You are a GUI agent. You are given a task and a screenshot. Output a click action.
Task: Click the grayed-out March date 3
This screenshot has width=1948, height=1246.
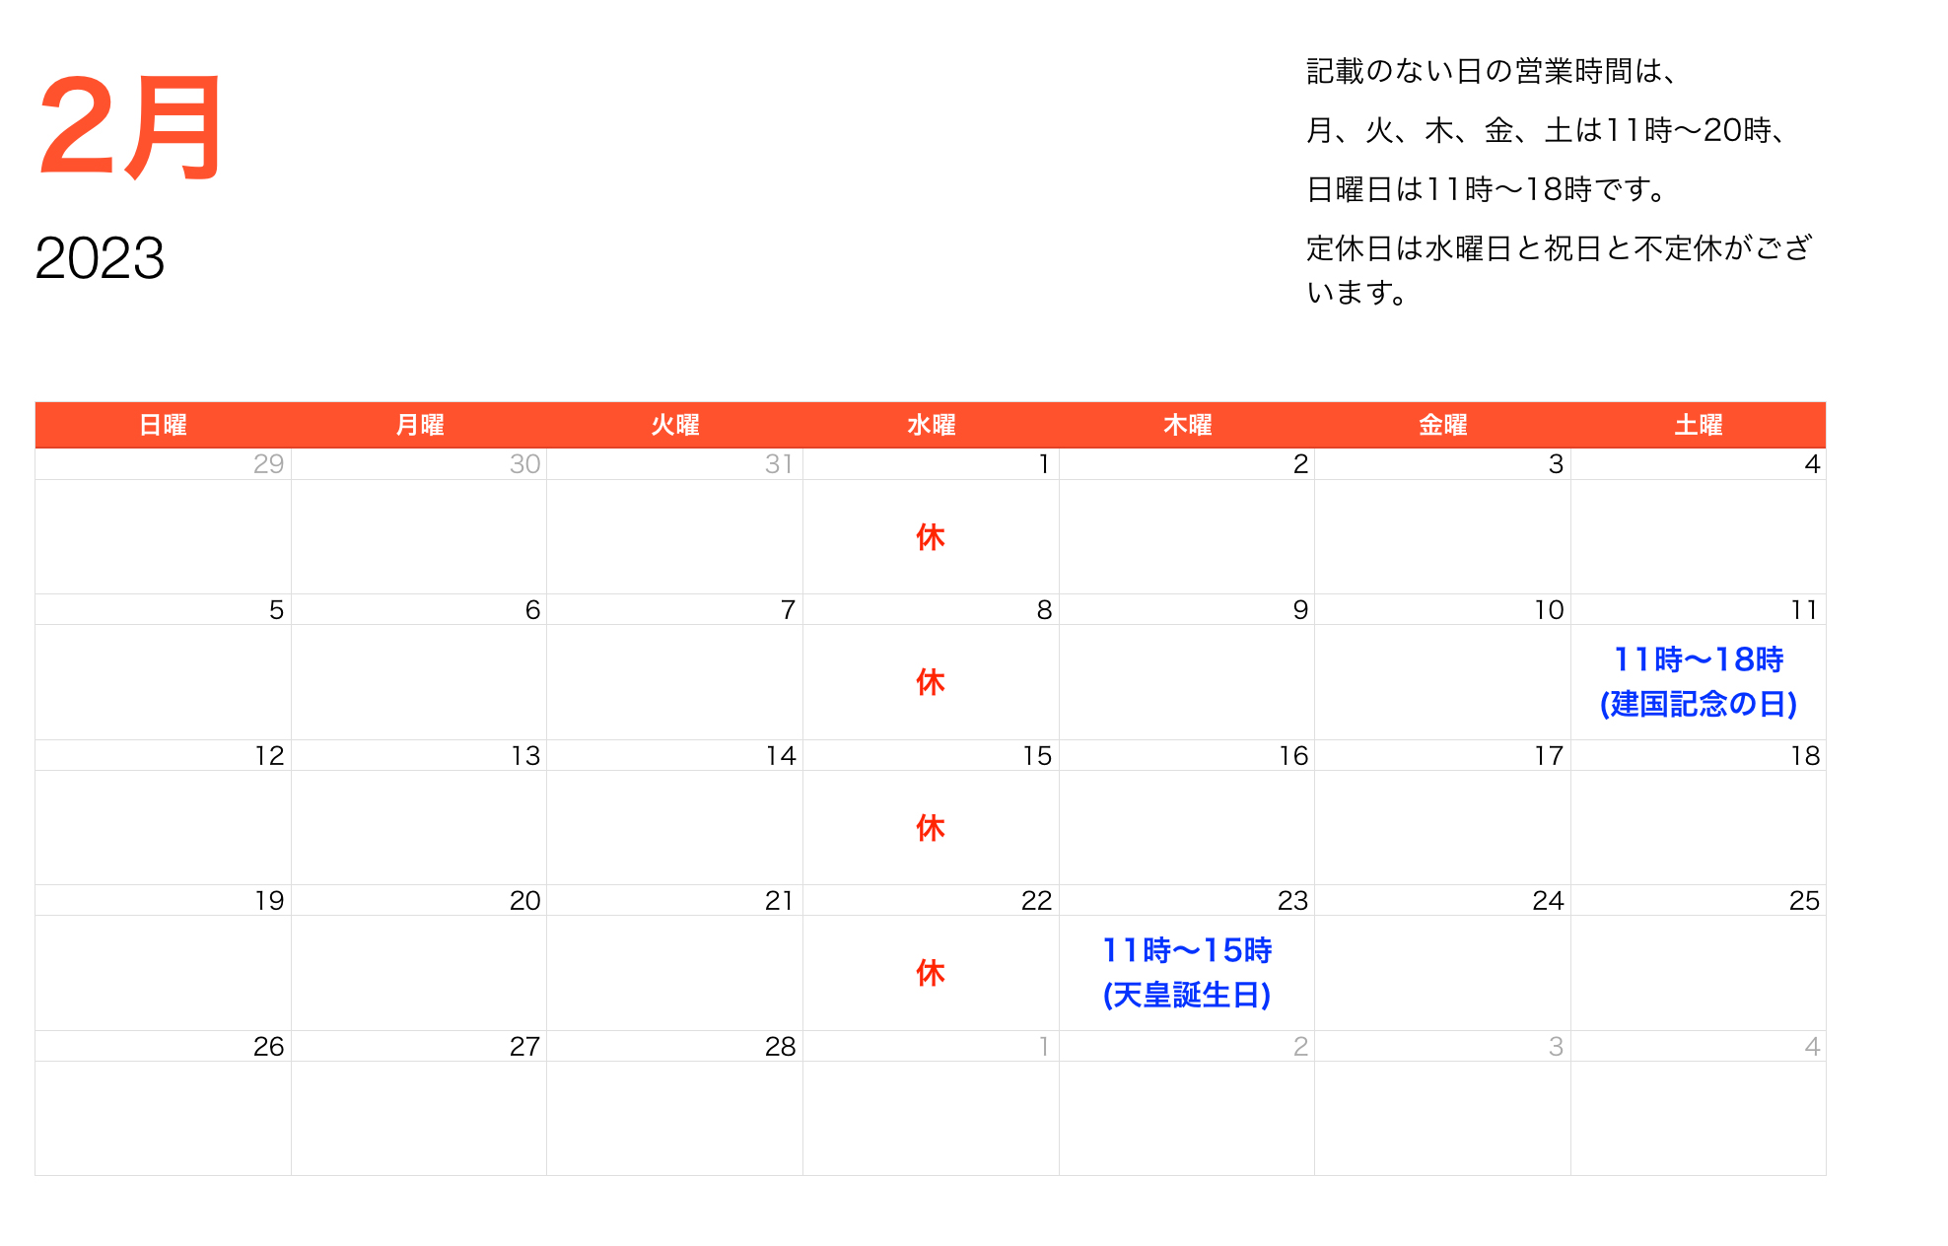tap(1556, 1047)
